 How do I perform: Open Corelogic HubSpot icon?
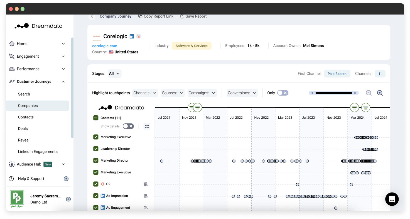[x=138, y=36]
